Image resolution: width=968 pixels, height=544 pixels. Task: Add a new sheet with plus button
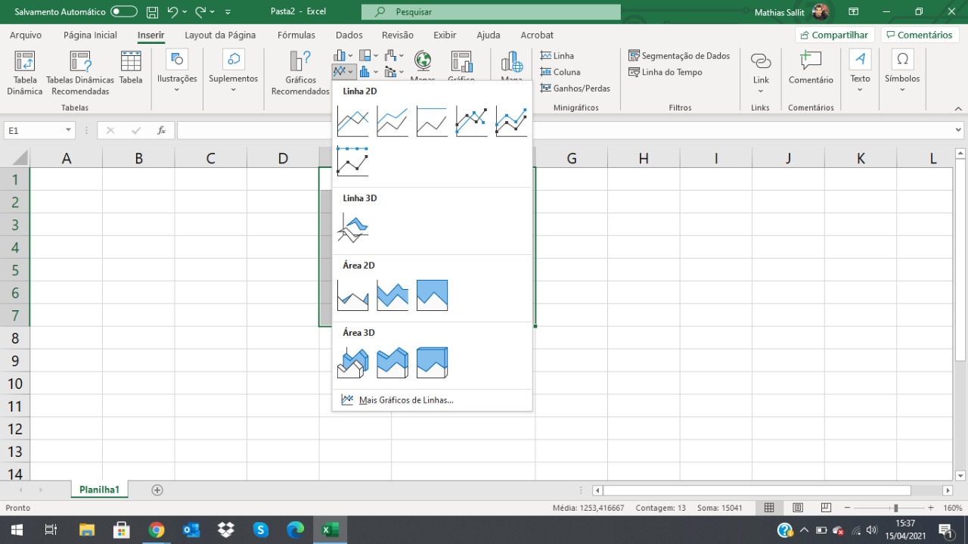click(157, 490)
